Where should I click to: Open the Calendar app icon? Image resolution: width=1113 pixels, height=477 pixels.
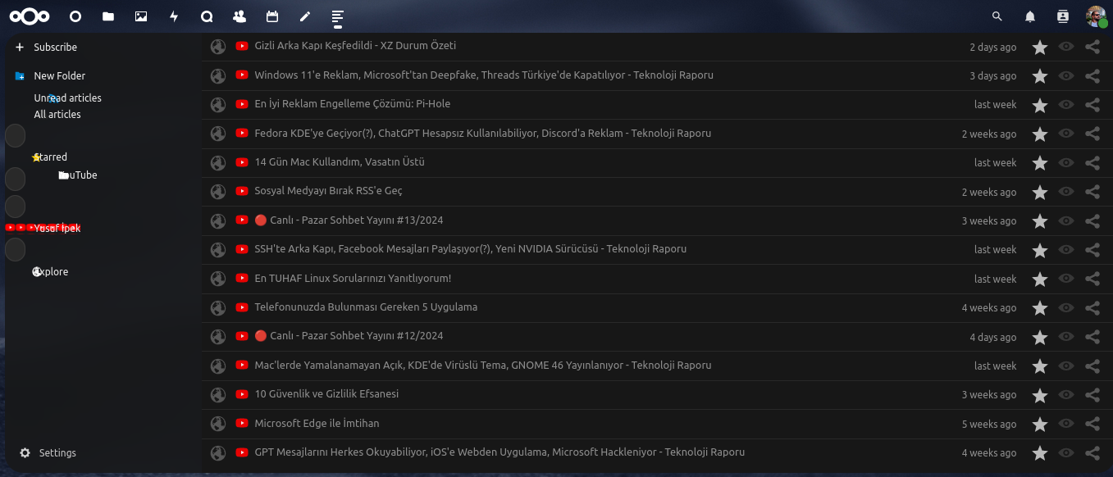pyautogui.click(x=272, y=16)
